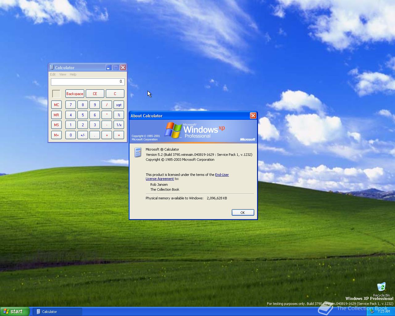Click digit 8 on Calculator
This screenshot has width=395, height=316.
click(83, 105)
